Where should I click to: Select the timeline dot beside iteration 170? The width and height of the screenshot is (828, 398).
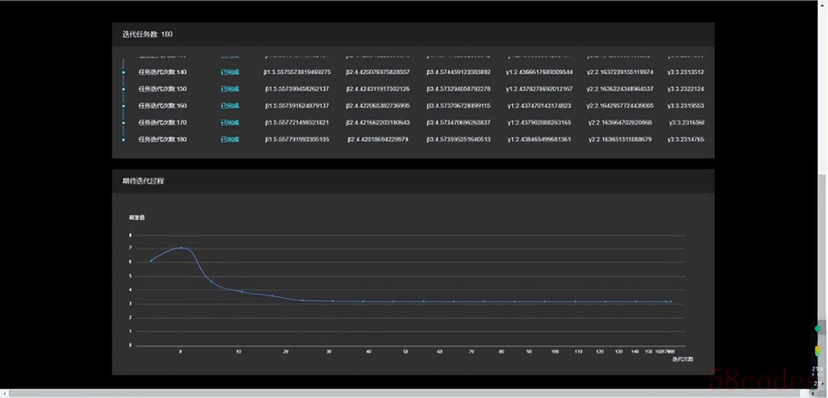(123, 123)
